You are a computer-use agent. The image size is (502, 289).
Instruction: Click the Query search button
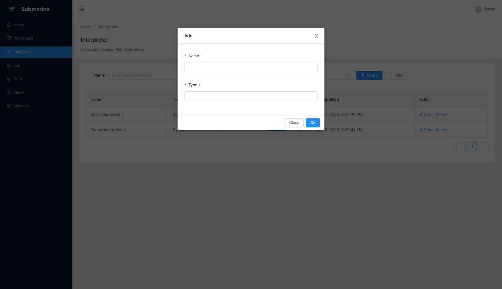(x=369, y=75)
